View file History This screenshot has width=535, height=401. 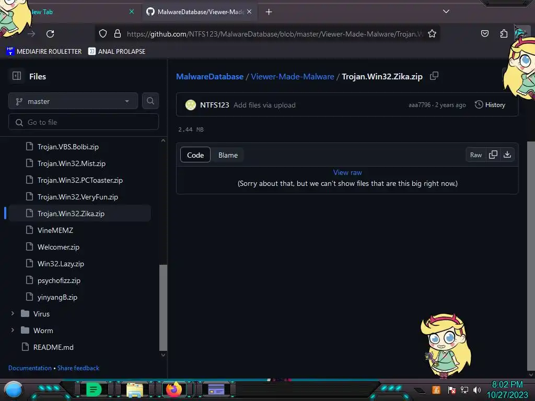[x=490, y=104]
